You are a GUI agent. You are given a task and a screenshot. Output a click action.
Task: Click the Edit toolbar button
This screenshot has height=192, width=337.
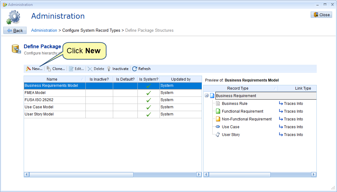(76, 69)
